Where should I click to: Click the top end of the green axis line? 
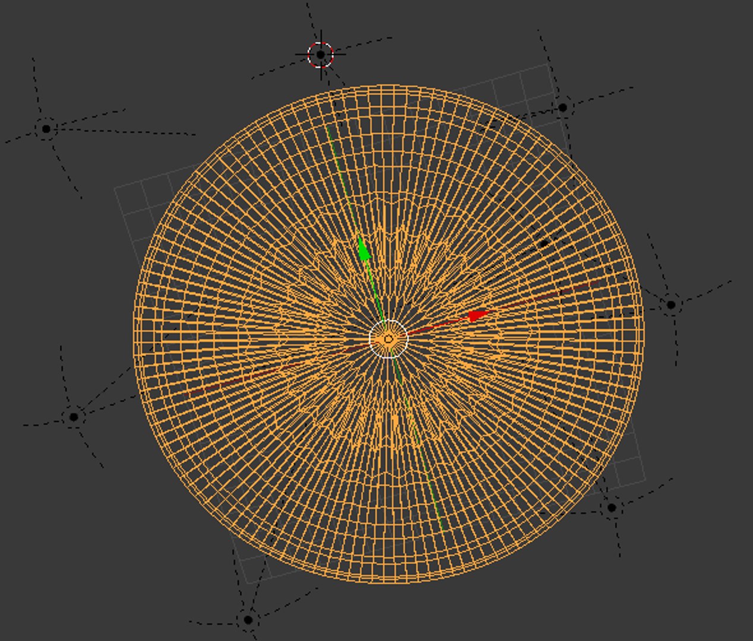(x=327, y=127)
